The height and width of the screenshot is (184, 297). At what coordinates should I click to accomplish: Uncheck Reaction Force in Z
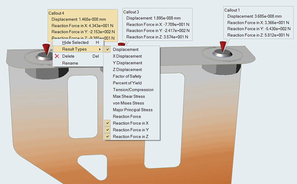tap(131, 137)
